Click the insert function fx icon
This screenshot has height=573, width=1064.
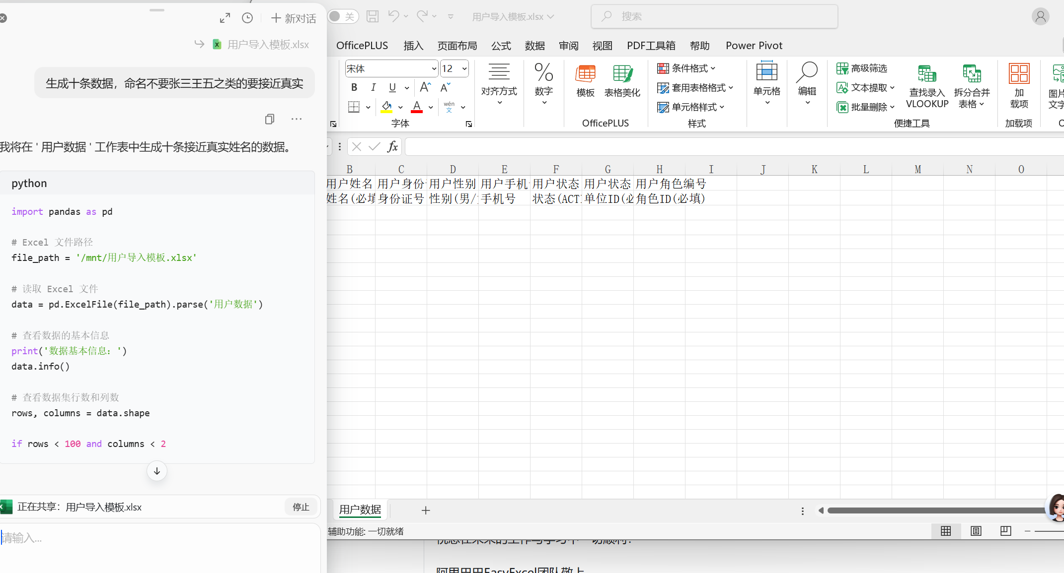392,146
